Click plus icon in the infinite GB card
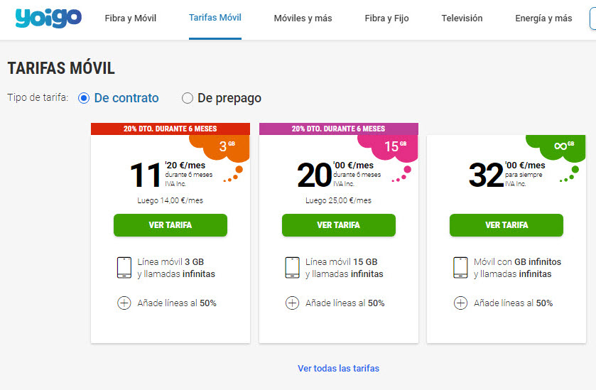The width and height of the screenshot is (596, 390). [x=460, y=303]
